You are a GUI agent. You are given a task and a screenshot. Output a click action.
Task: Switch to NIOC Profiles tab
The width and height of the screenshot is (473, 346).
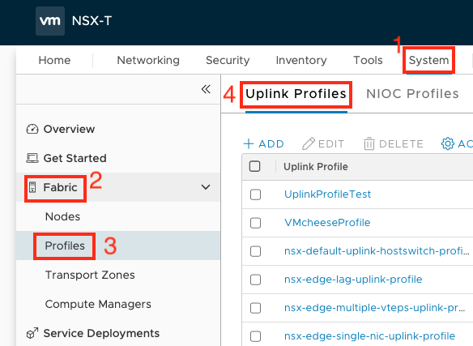point(412,94)
